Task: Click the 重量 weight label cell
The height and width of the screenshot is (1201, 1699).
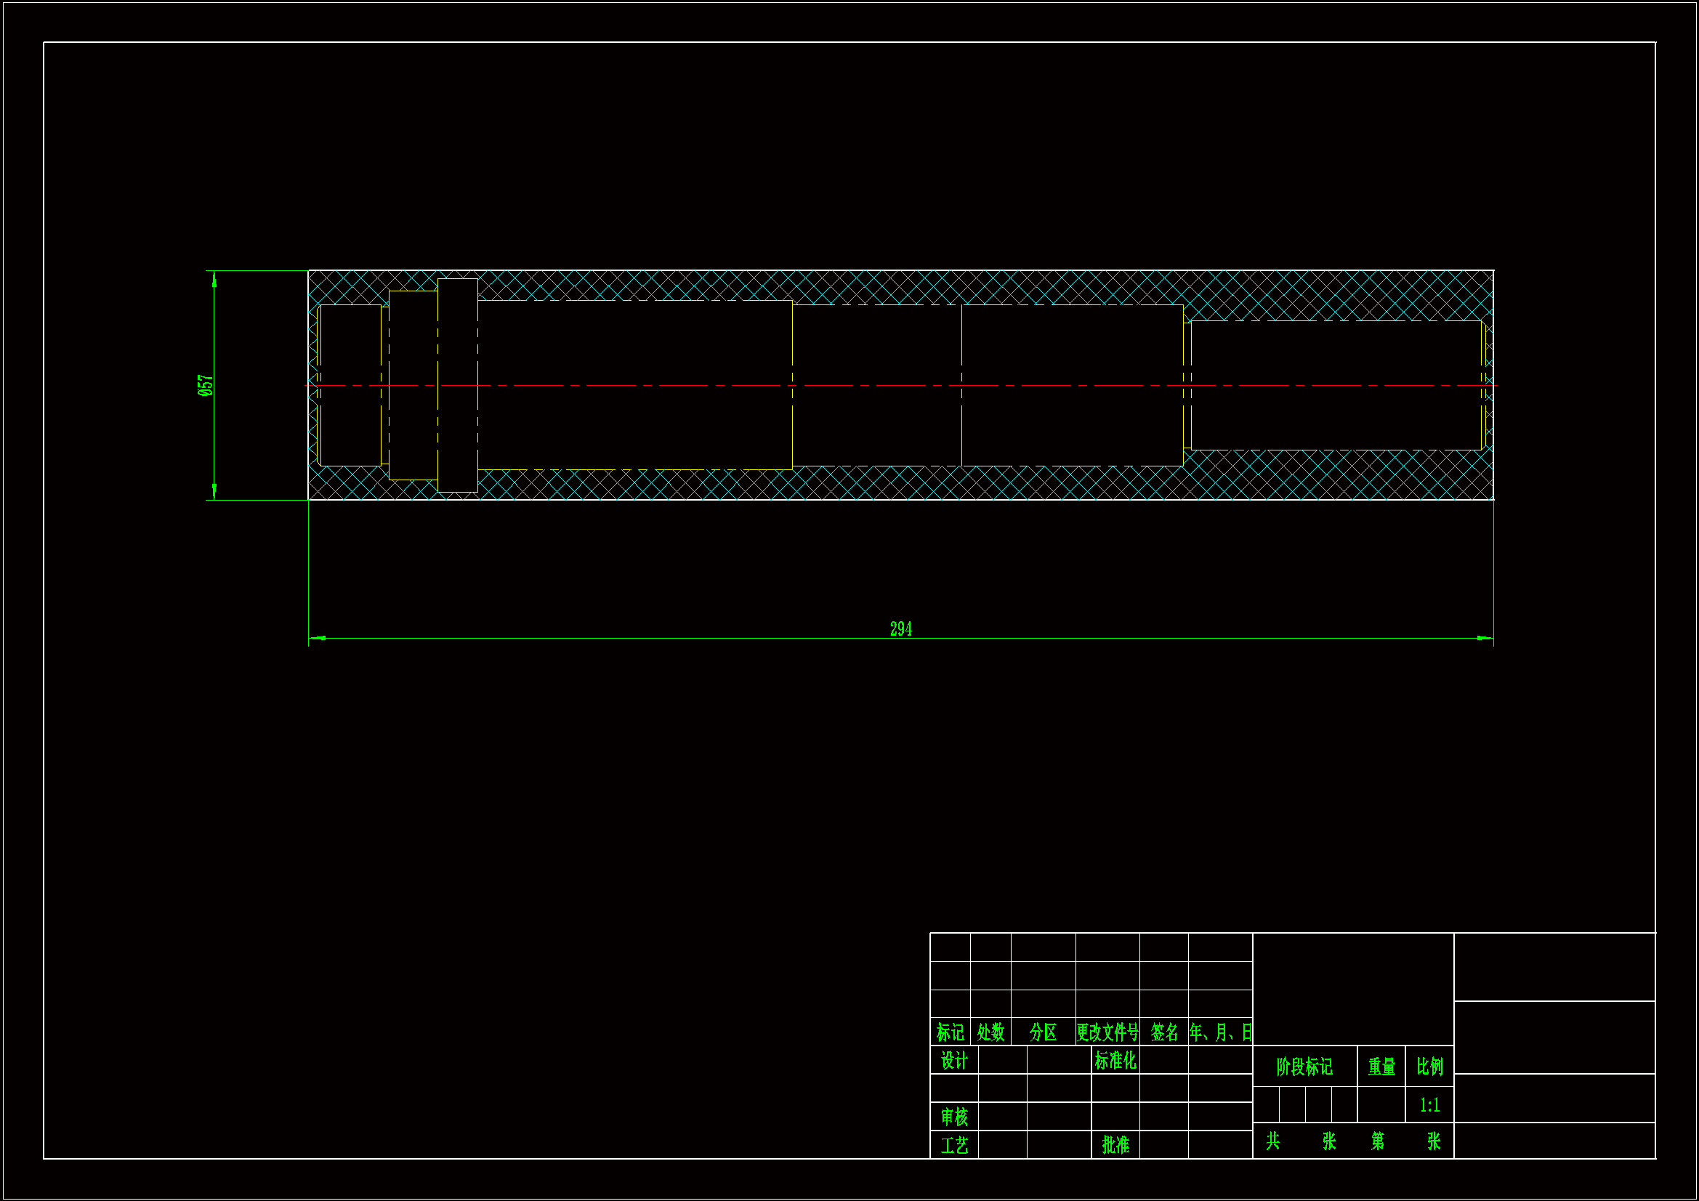Action: tap(1381, 1067)
